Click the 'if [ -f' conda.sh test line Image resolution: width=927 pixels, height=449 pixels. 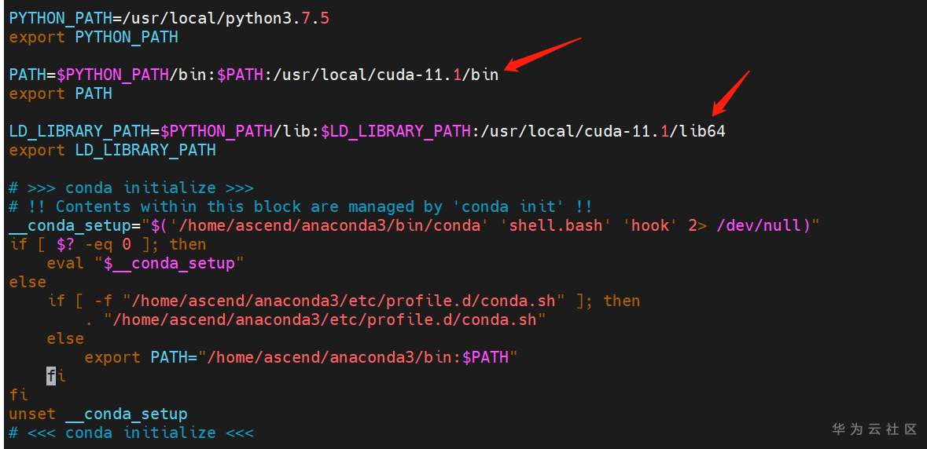click(x=344, y=301)
